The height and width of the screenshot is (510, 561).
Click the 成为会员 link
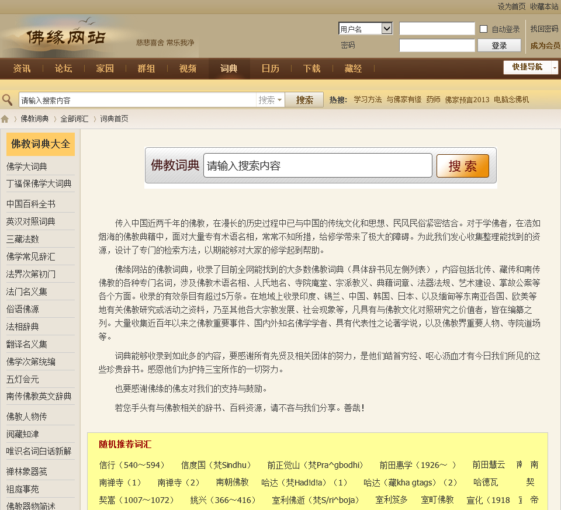click(545, 46)
